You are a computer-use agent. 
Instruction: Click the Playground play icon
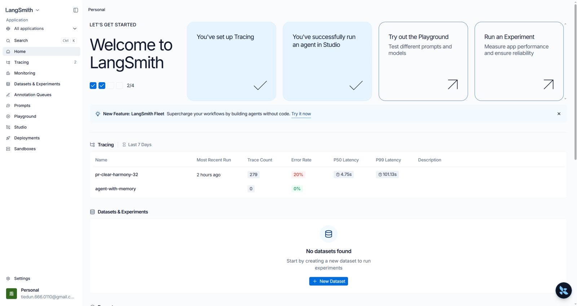(x=8, y=116)
